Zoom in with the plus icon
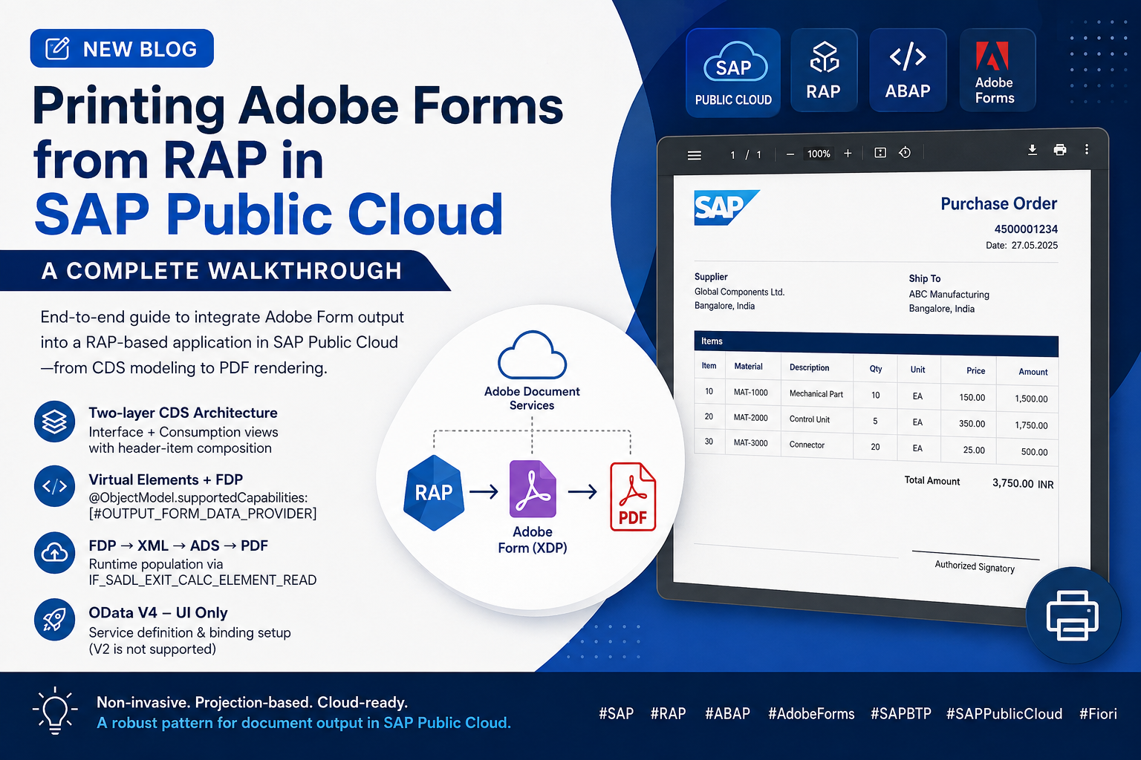Screen dimensions: 1141x760 (848, 153)
